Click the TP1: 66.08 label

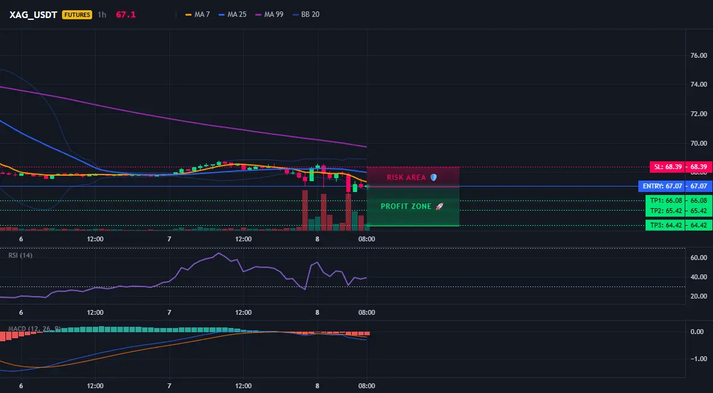pos(665,200)
